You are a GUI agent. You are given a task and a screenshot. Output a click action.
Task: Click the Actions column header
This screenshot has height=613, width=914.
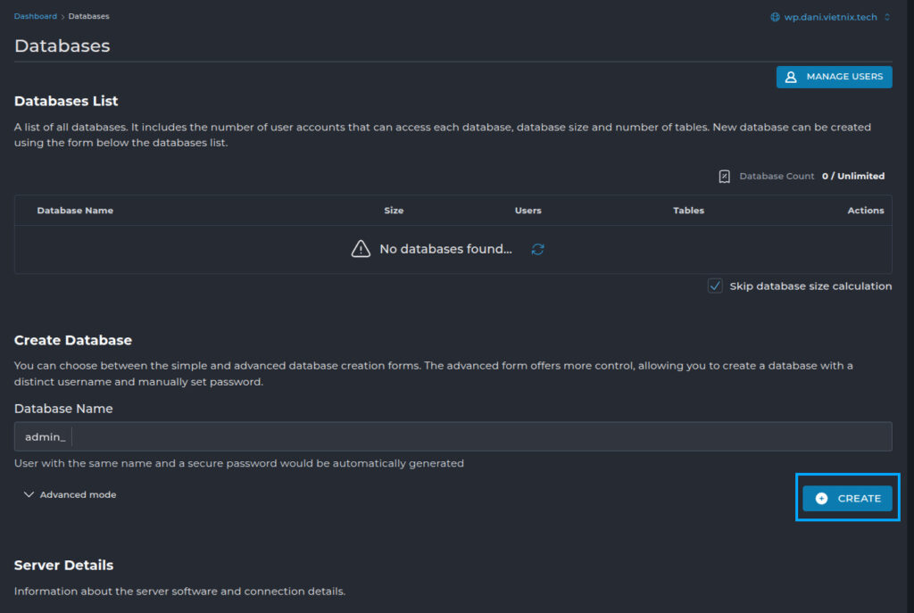[866, 211]
